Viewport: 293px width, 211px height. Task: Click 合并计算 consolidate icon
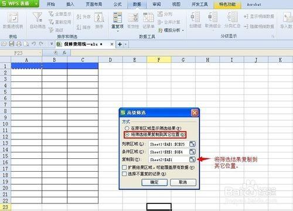tap(159, 22)
